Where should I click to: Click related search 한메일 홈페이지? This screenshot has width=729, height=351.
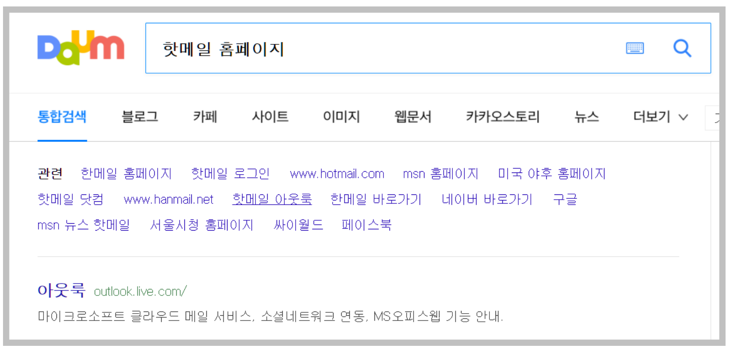126,173
